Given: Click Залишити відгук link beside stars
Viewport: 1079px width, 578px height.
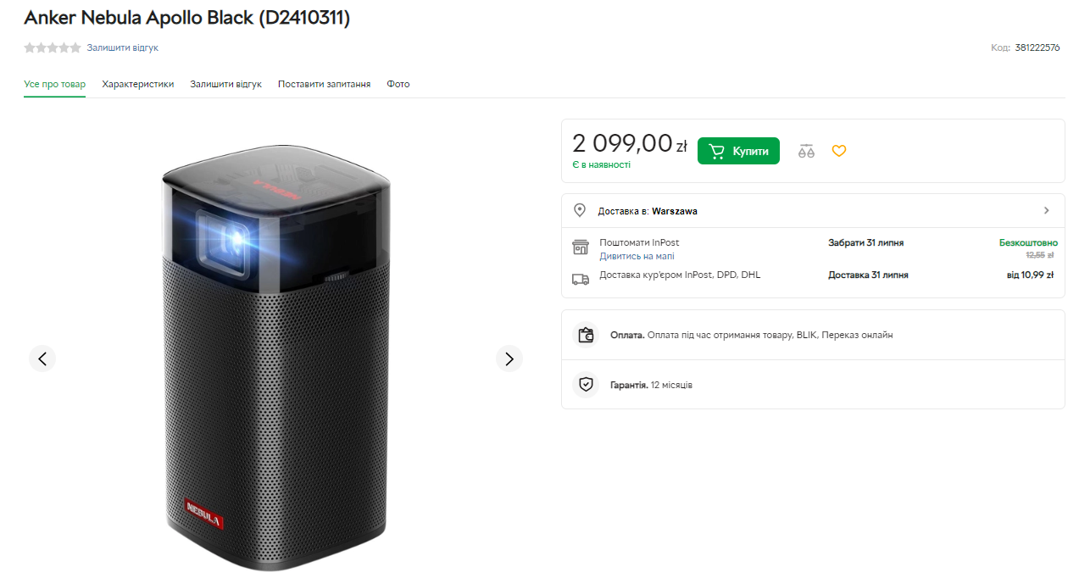Looking at the screenshot, I should pos(123,47).
